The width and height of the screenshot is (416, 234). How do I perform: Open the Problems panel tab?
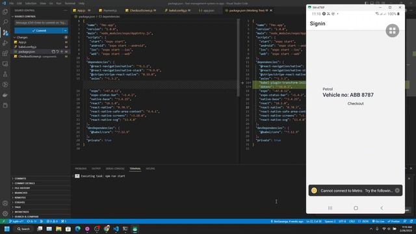click(x=81, y=169)
